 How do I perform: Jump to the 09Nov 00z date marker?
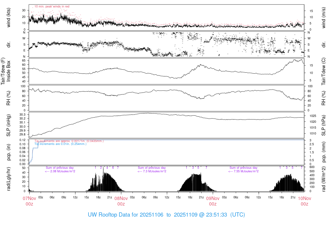[213, 201]
